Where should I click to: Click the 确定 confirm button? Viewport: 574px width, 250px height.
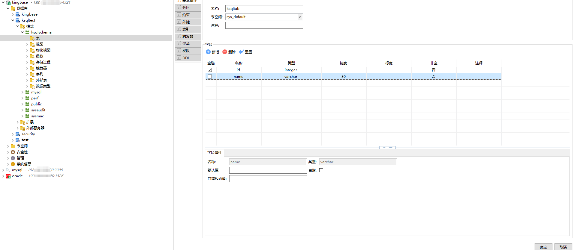(x=543, y=247)
